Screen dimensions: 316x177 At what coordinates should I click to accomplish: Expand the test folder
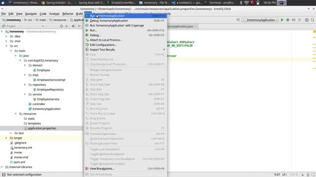(11, 133)
